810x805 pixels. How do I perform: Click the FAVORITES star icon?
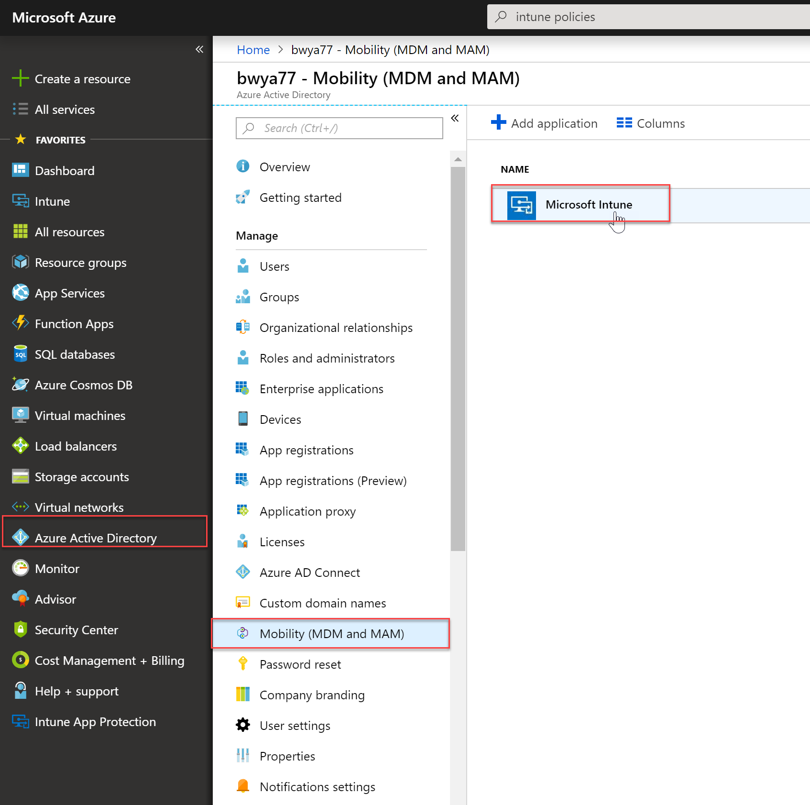[21, 139]
